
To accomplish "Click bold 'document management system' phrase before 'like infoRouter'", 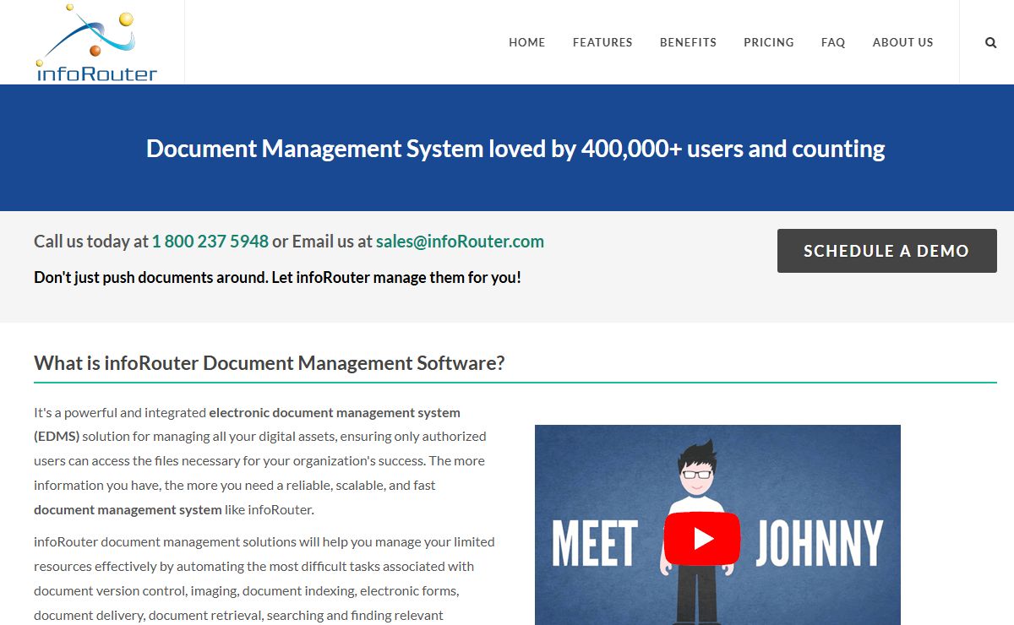I will click(x=128, y=510).
